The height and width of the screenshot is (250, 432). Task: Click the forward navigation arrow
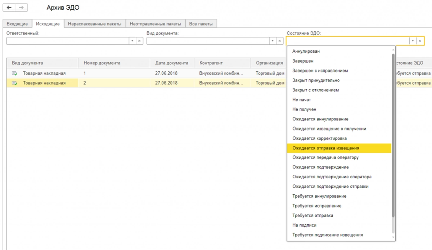pyautogui.click(x=21, y=8)
